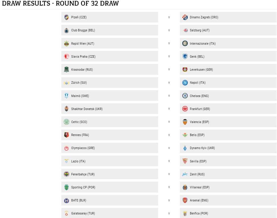The height and width of the screenshot is (218, 277).
Task: Open the Benfica (POR) team link
Action: [x=199, y=213]
